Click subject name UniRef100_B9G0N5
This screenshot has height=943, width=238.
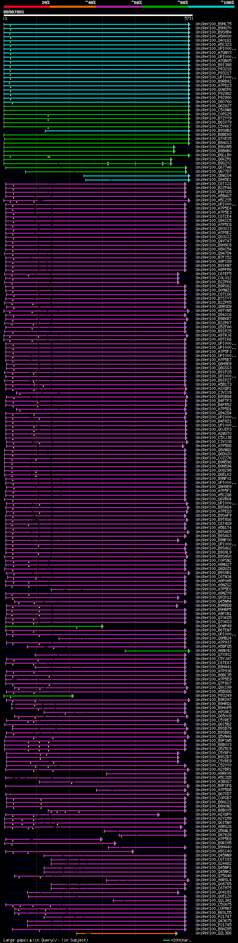tap(213, 147)
